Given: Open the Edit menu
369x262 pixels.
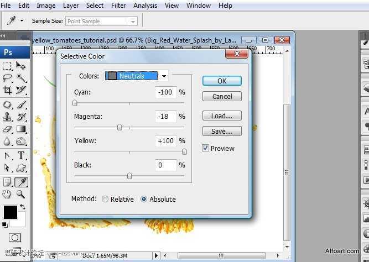Looking at the screenshot, I should (24, 5).
